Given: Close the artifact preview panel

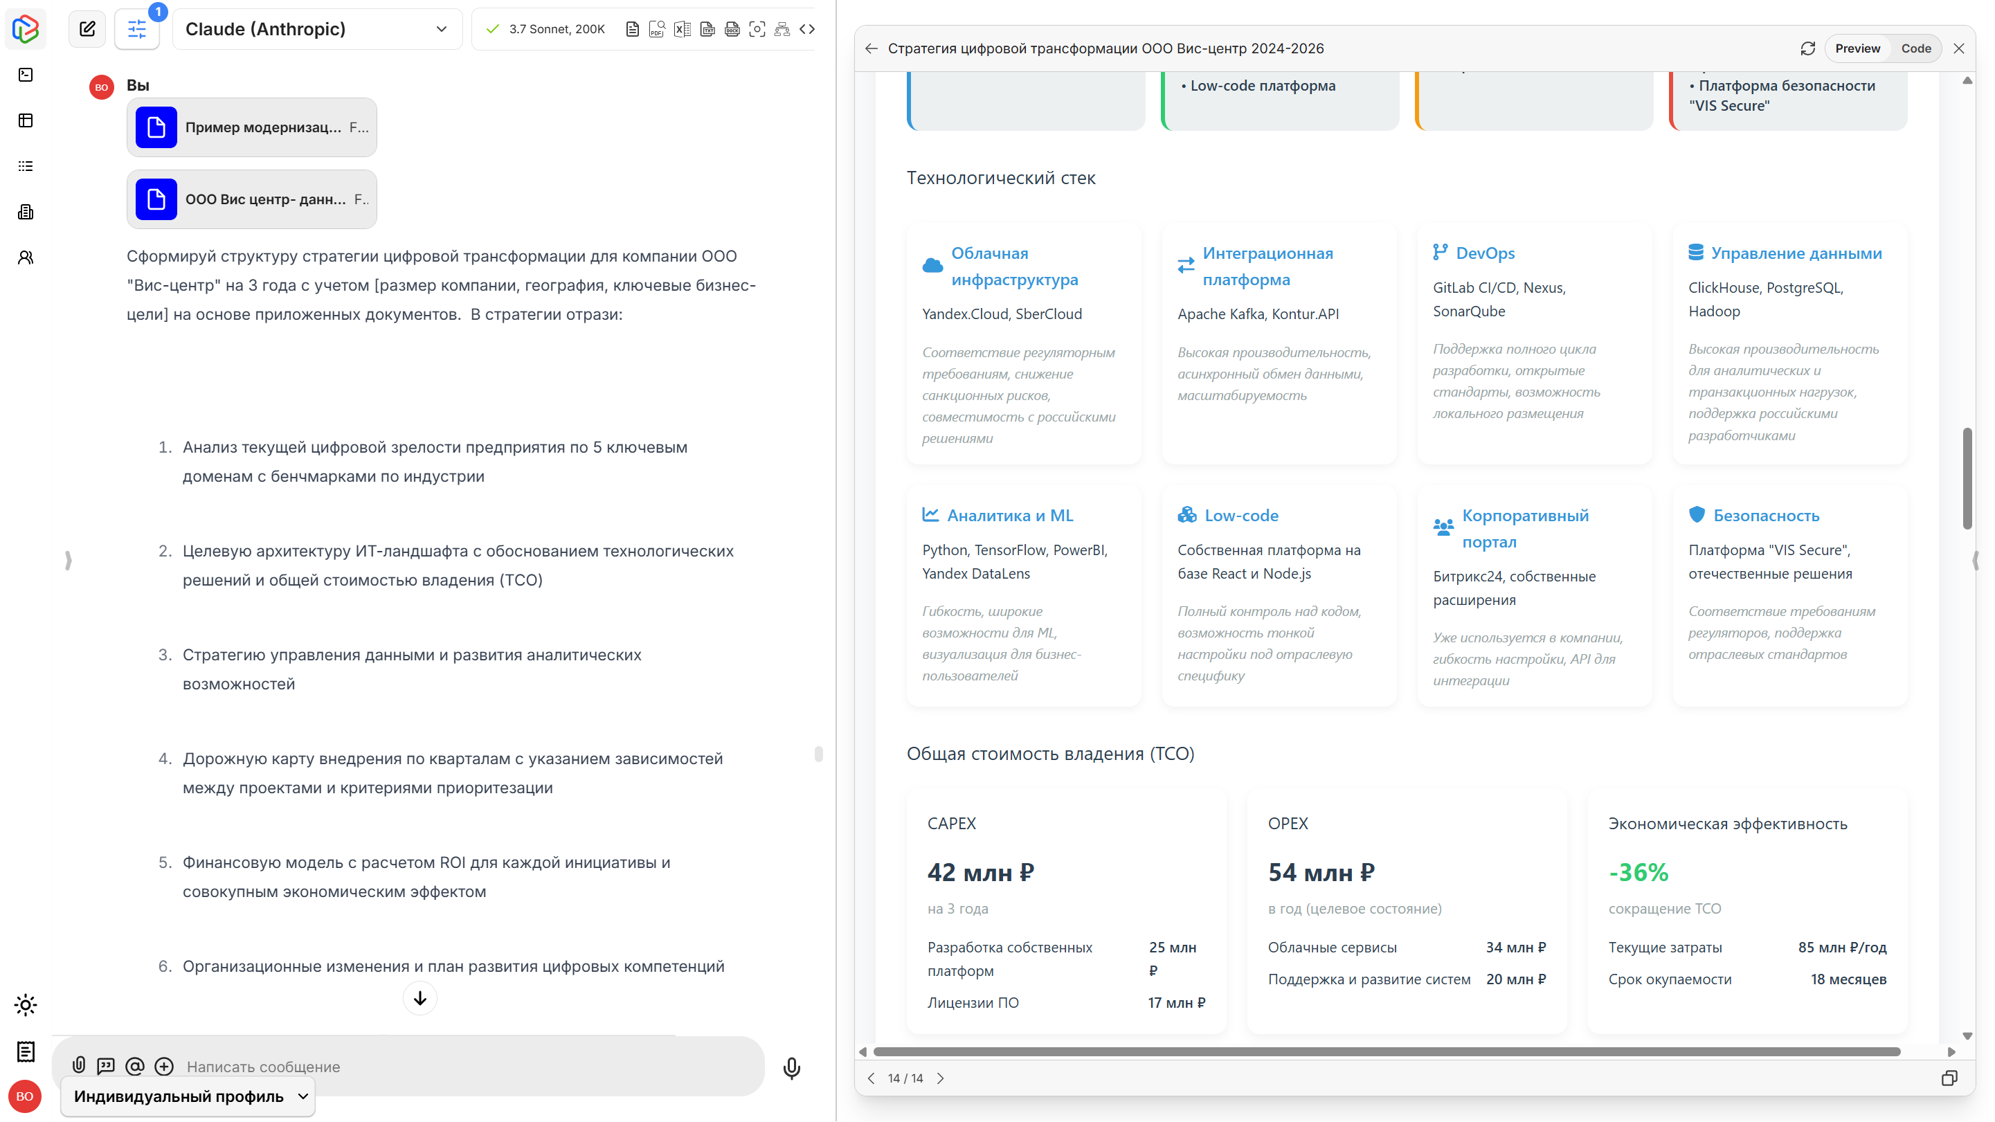Looking at the screenshot, I should point(1958,48).
